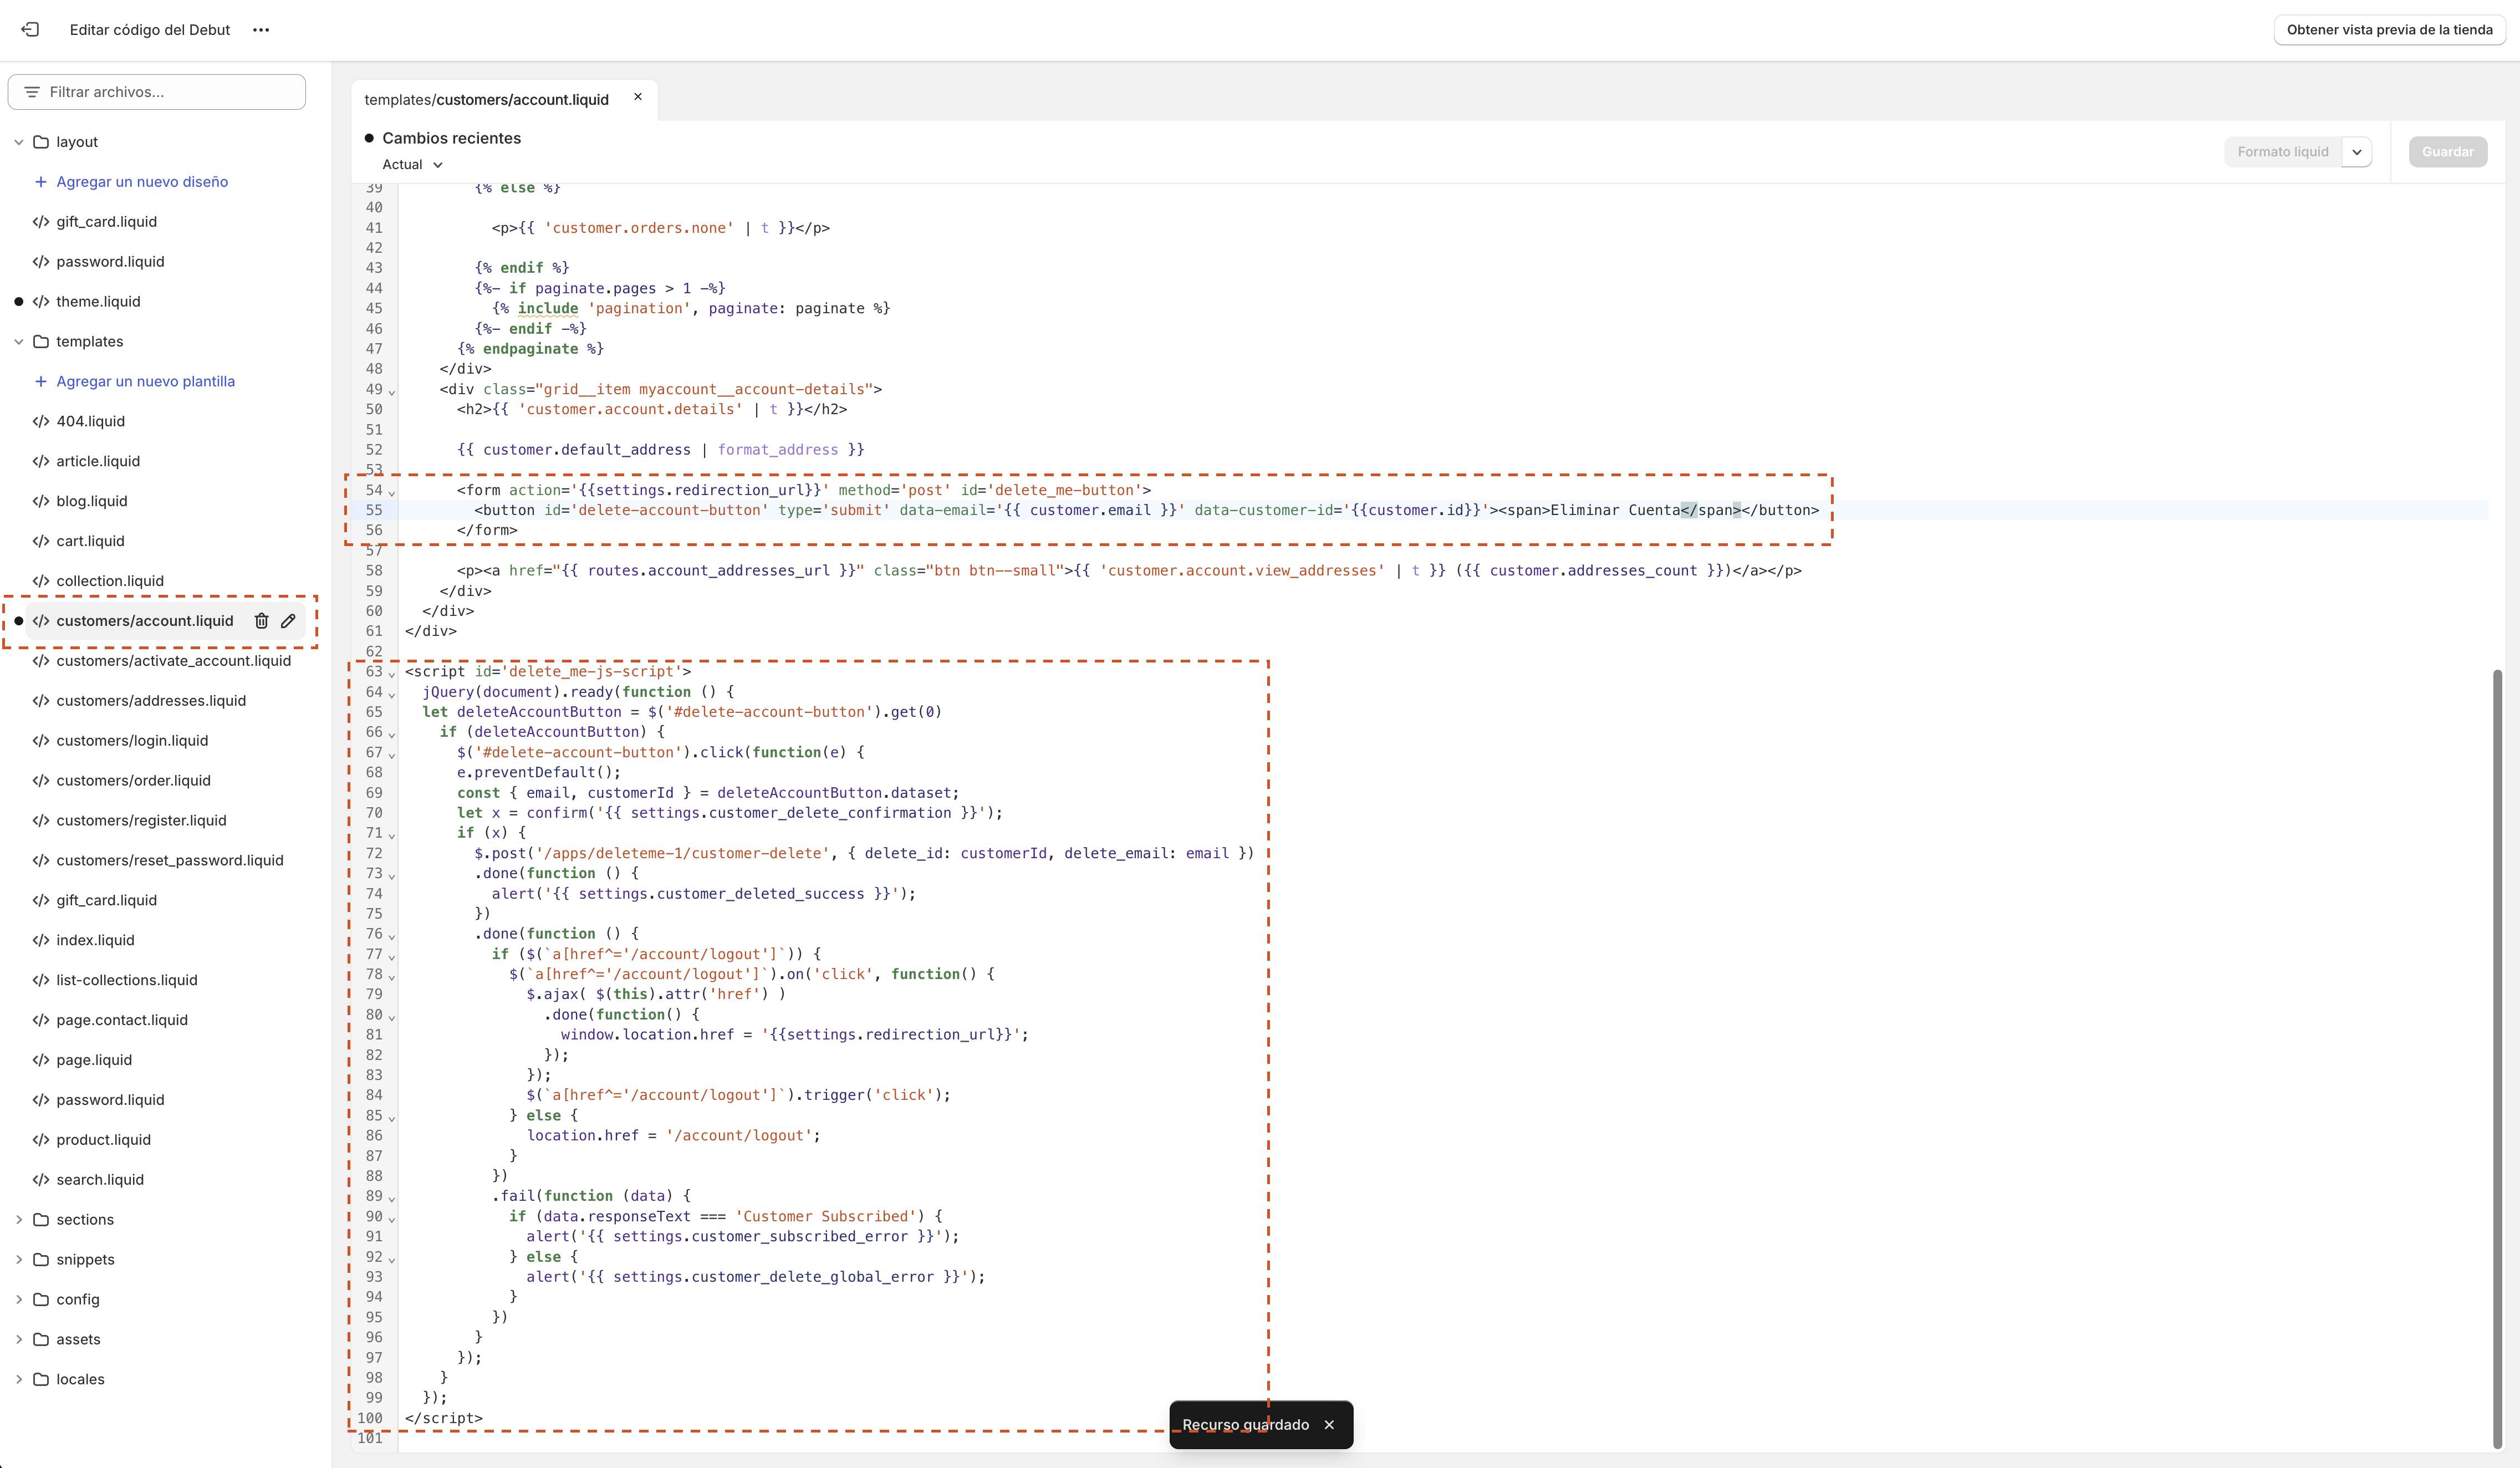Click code icon beside page.liquid
The height and width of the screenshot is (1468, 2520).
point(41,1060)
